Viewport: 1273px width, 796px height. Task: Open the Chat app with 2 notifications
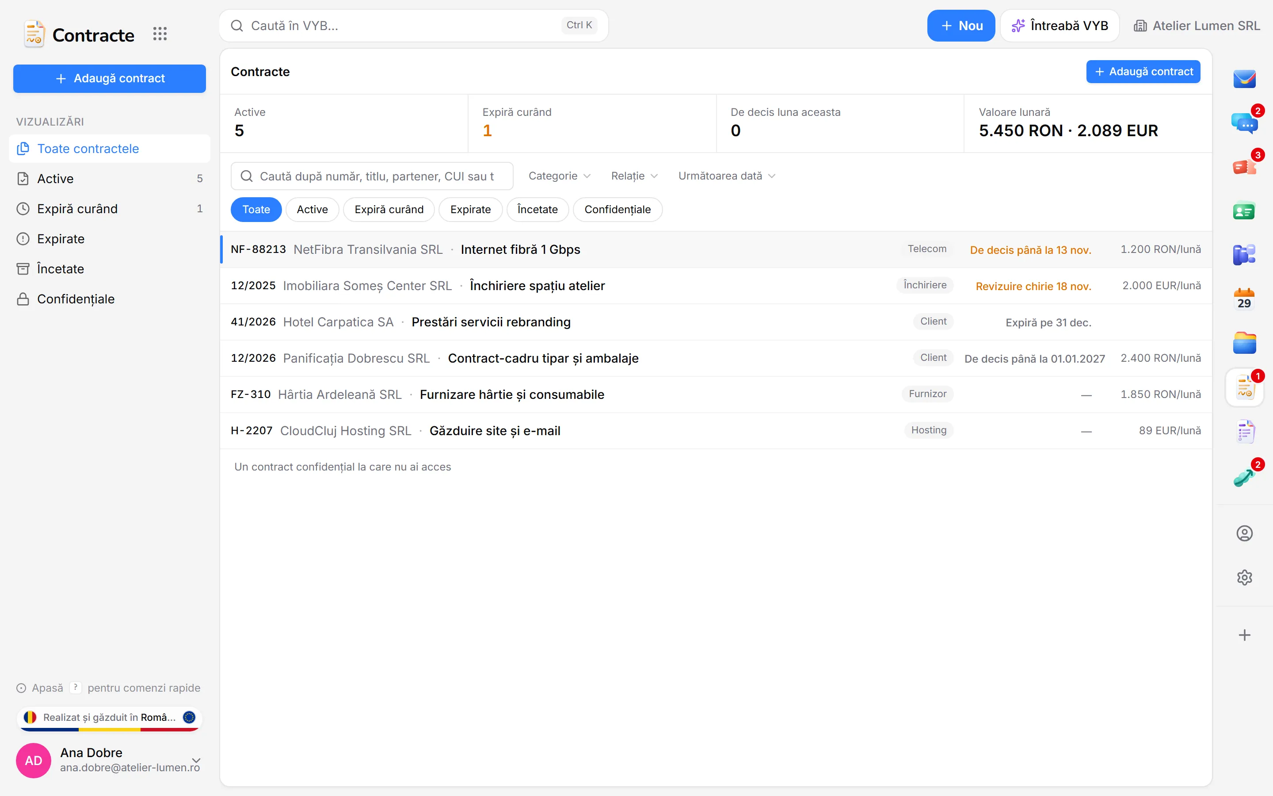click(1244, 123)
